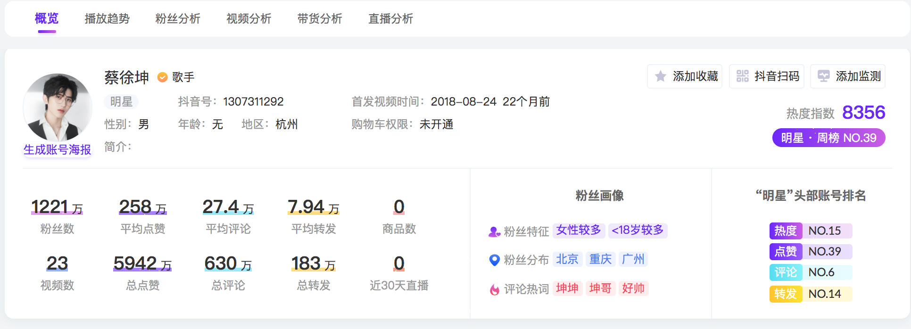This screenshot has height=329, width=911.
Task: Click the 明星·周榜 NO.39 badge
Action: 828,138
